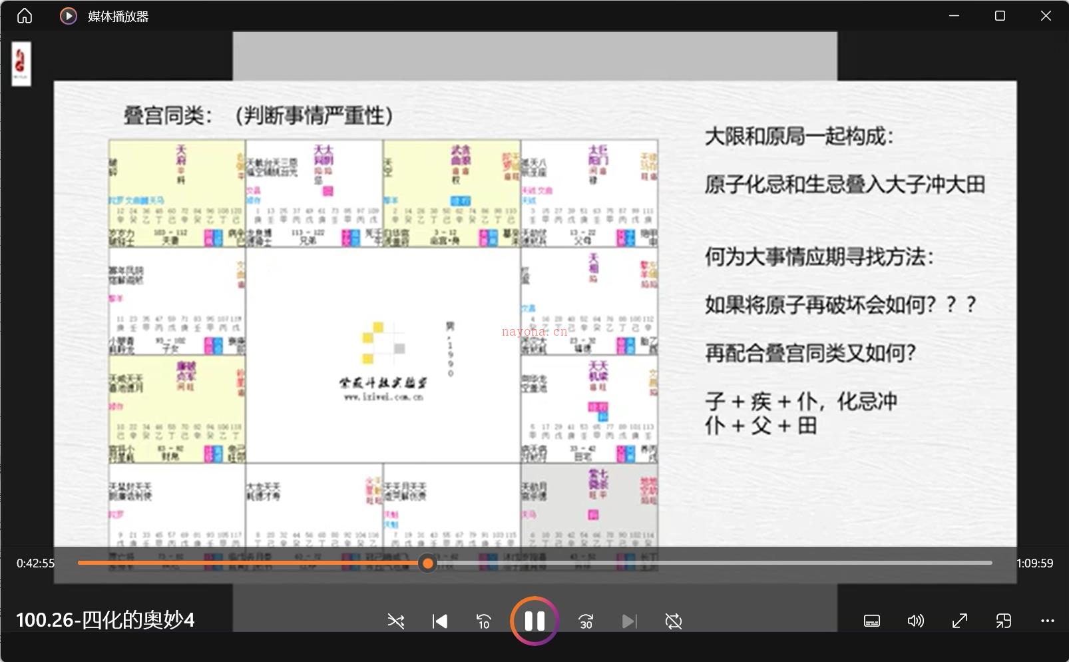Minimize the media player window
Viewport: 1069px width, 662px height.
[954, 16]
